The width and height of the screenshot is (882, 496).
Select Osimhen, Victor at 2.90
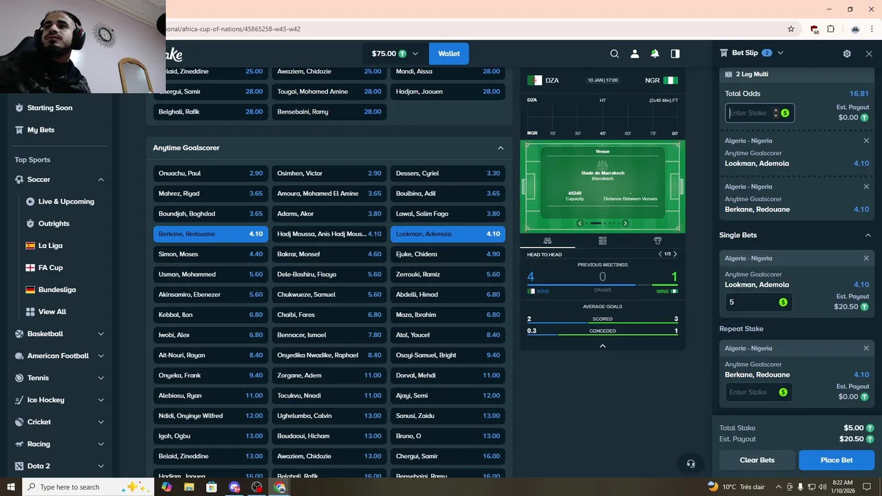tap(329, 174)
